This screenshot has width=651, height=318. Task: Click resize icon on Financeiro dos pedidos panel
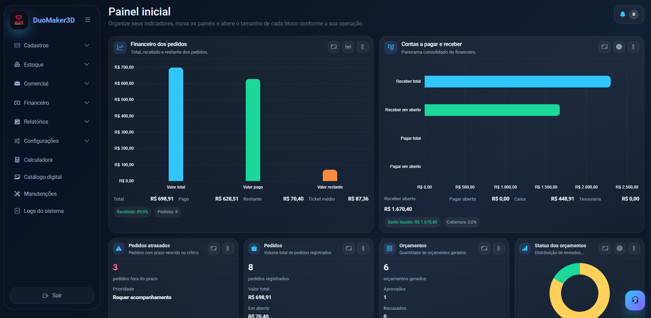click(x=334, y=47)
